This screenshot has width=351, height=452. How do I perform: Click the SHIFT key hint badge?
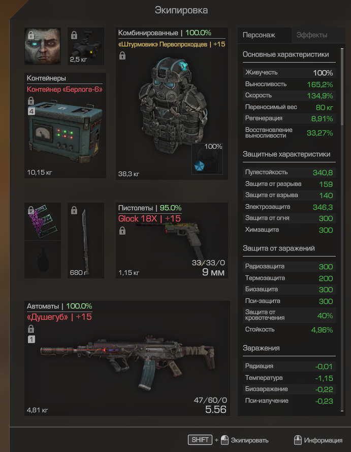[x=200, y=440]
